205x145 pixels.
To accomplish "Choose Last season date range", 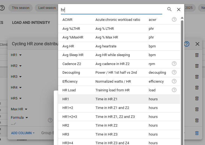I will [x=47, y=8].
